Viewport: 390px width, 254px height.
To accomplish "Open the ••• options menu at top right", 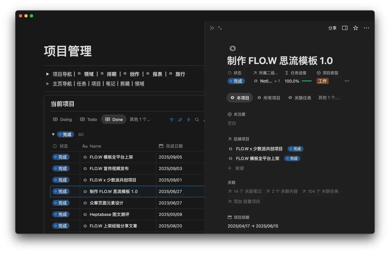I will (366, 28).
